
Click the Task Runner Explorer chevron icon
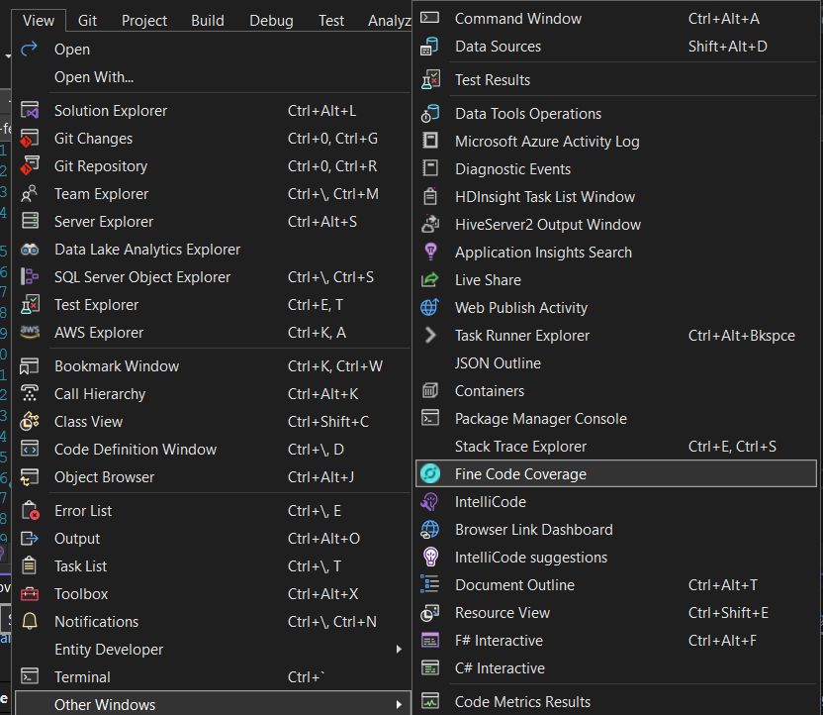click(430, 335)
